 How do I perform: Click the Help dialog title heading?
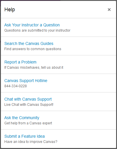tap(10, 10)
